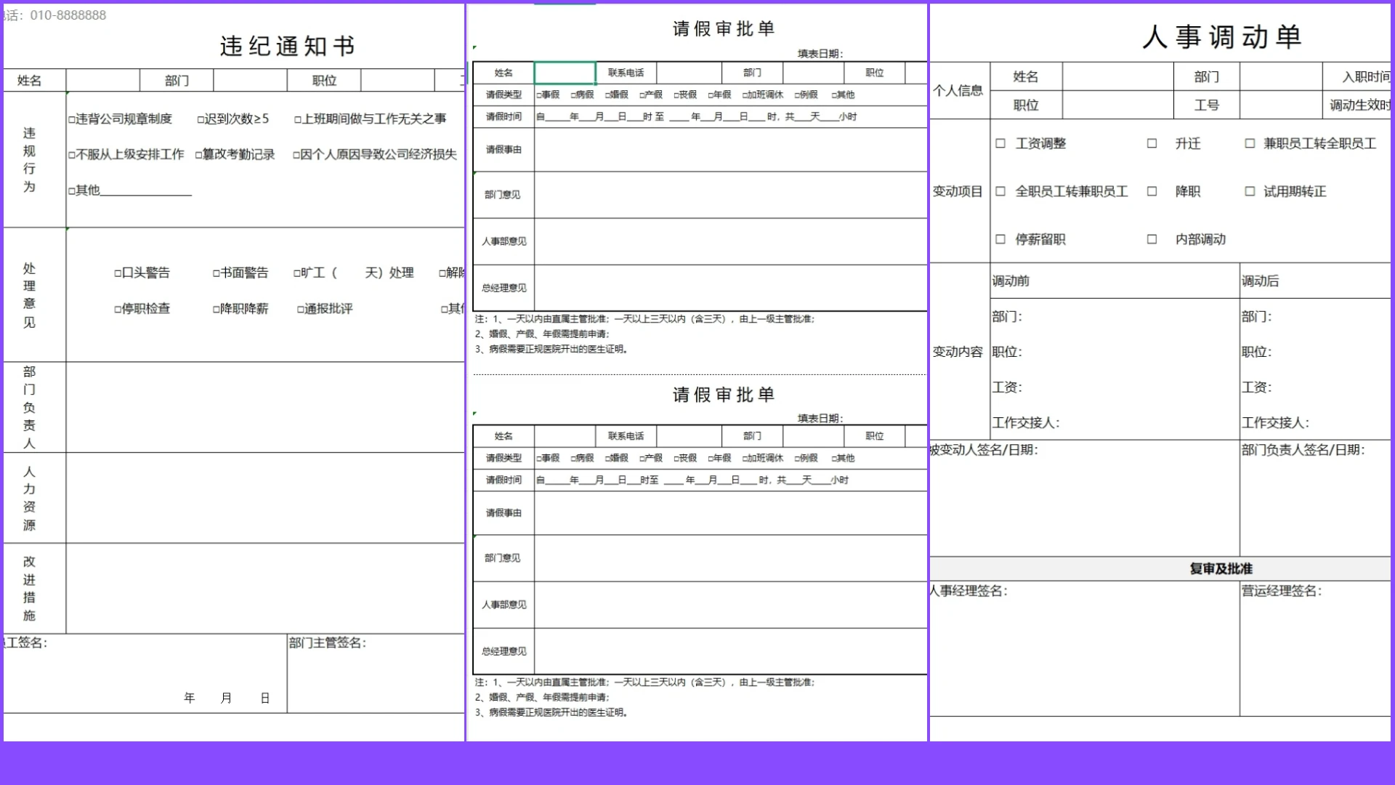Click 处理意见 row label
Screen dimensions: 1395x785
pyautogui.click(x=29, y=295)
